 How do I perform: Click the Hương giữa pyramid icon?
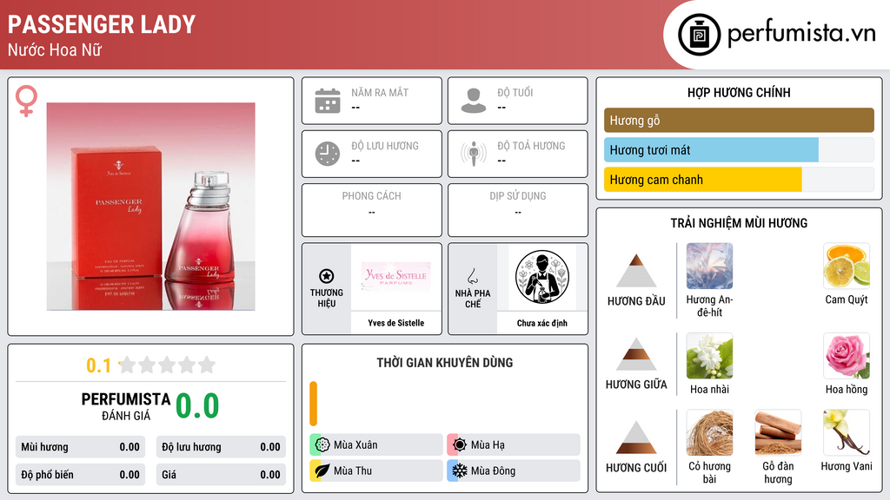(636, 354)
